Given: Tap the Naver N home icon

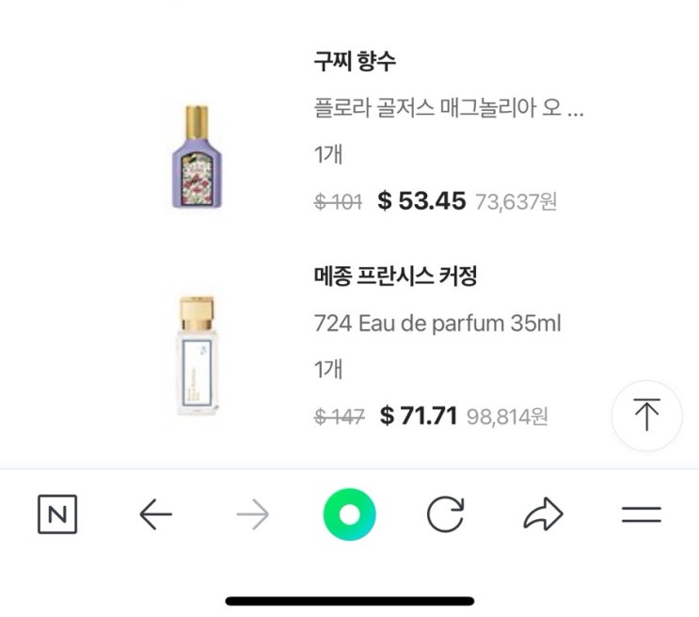Looking at the screenshot, I should coord(57,514).
